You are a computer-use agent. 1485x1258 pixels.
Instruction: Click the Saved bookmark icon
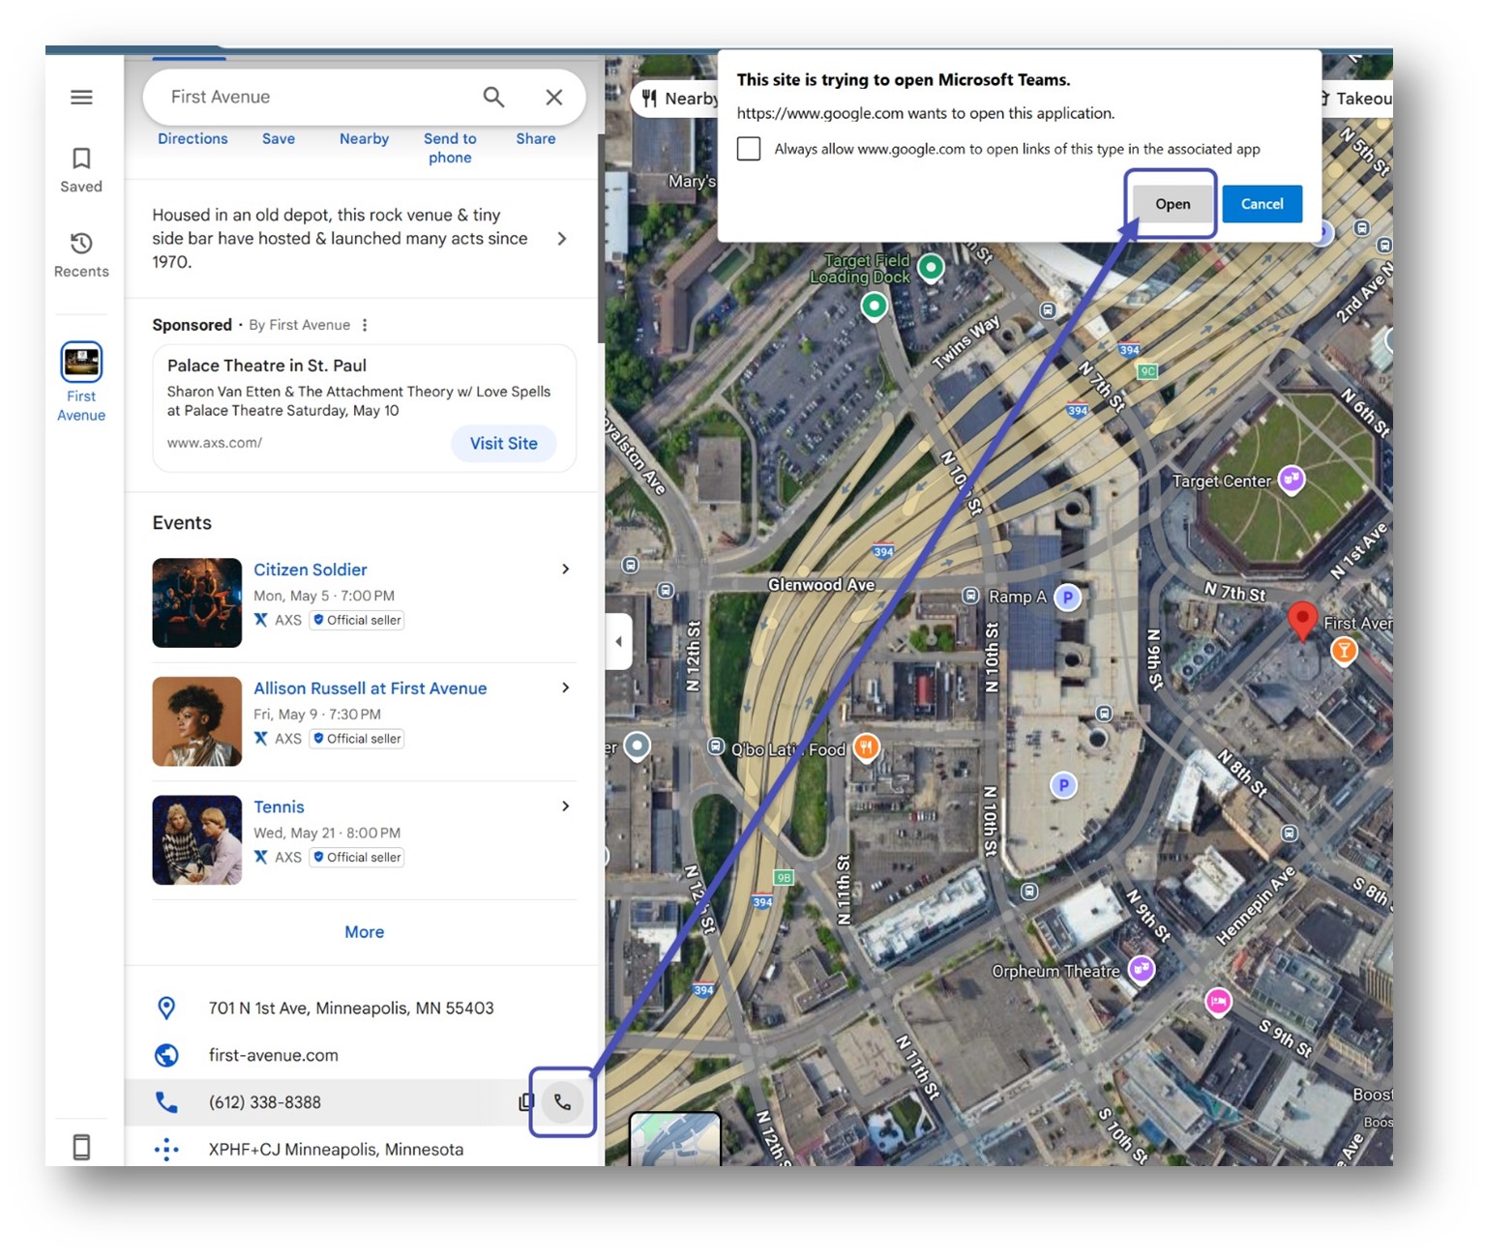(x=81, y=159)
